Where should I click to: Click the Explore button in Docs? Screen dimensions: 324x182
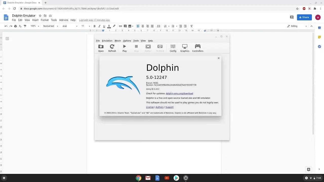309,169
